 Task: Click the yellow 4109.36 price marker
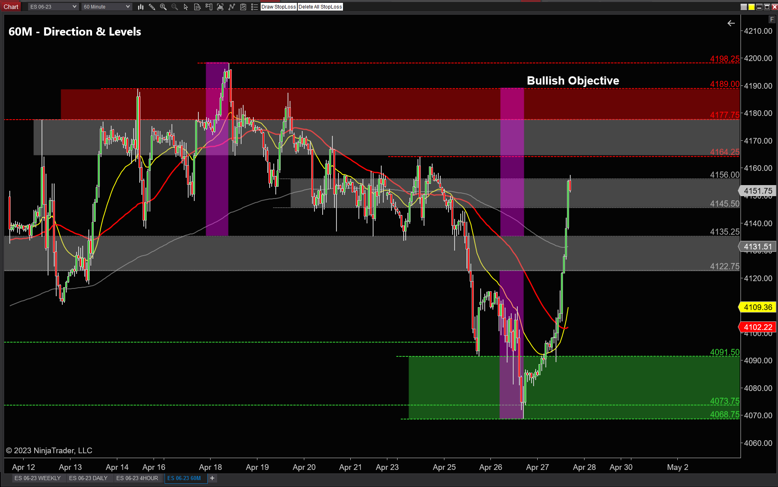coord(757,307)
